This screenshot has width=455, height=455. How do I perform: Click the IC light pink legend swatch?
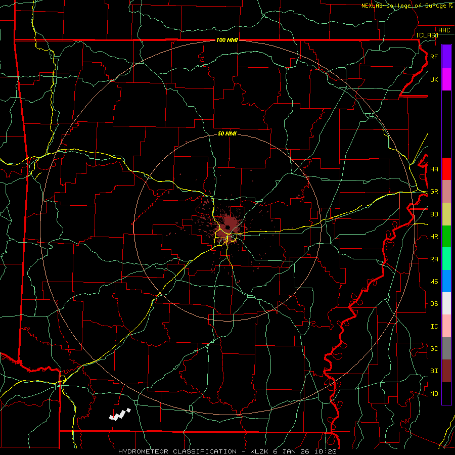[446, 326]
